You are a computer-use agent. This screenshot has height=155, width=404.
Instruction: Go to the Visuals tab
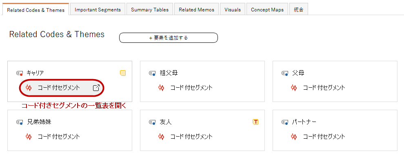pyautogui.click(x=233, y=10)
